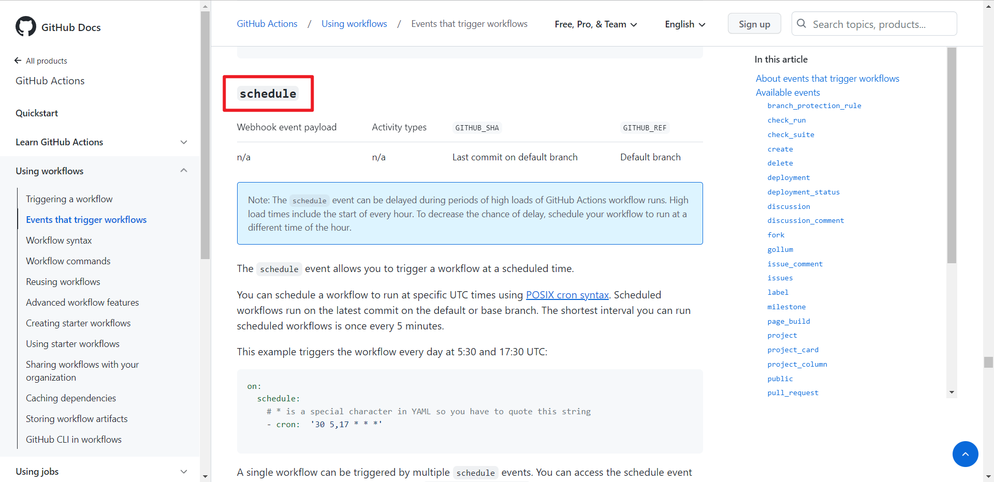
Task: Jump to delete event
Action: tap(780, 163)
